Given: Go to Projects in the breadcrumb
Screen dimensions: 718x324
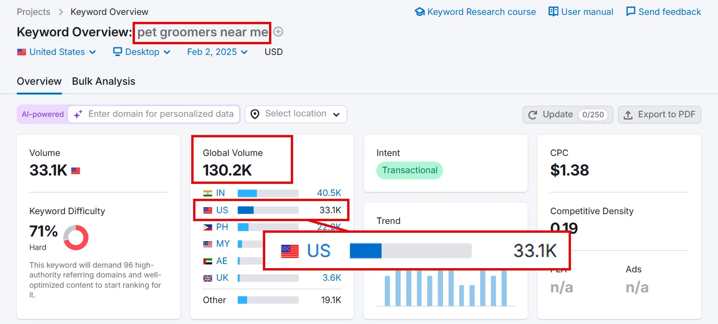Looking at the screenshot, I should coord(34,12).
